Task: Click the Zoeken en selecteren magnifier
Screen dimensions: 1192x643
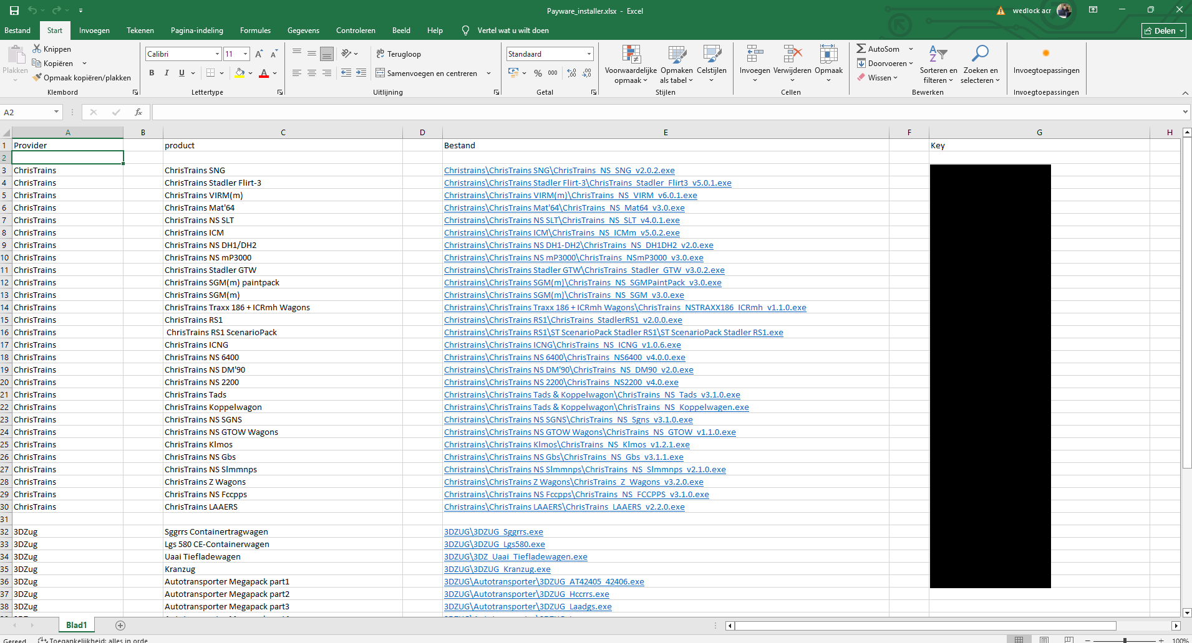Action: click(980, 54)
